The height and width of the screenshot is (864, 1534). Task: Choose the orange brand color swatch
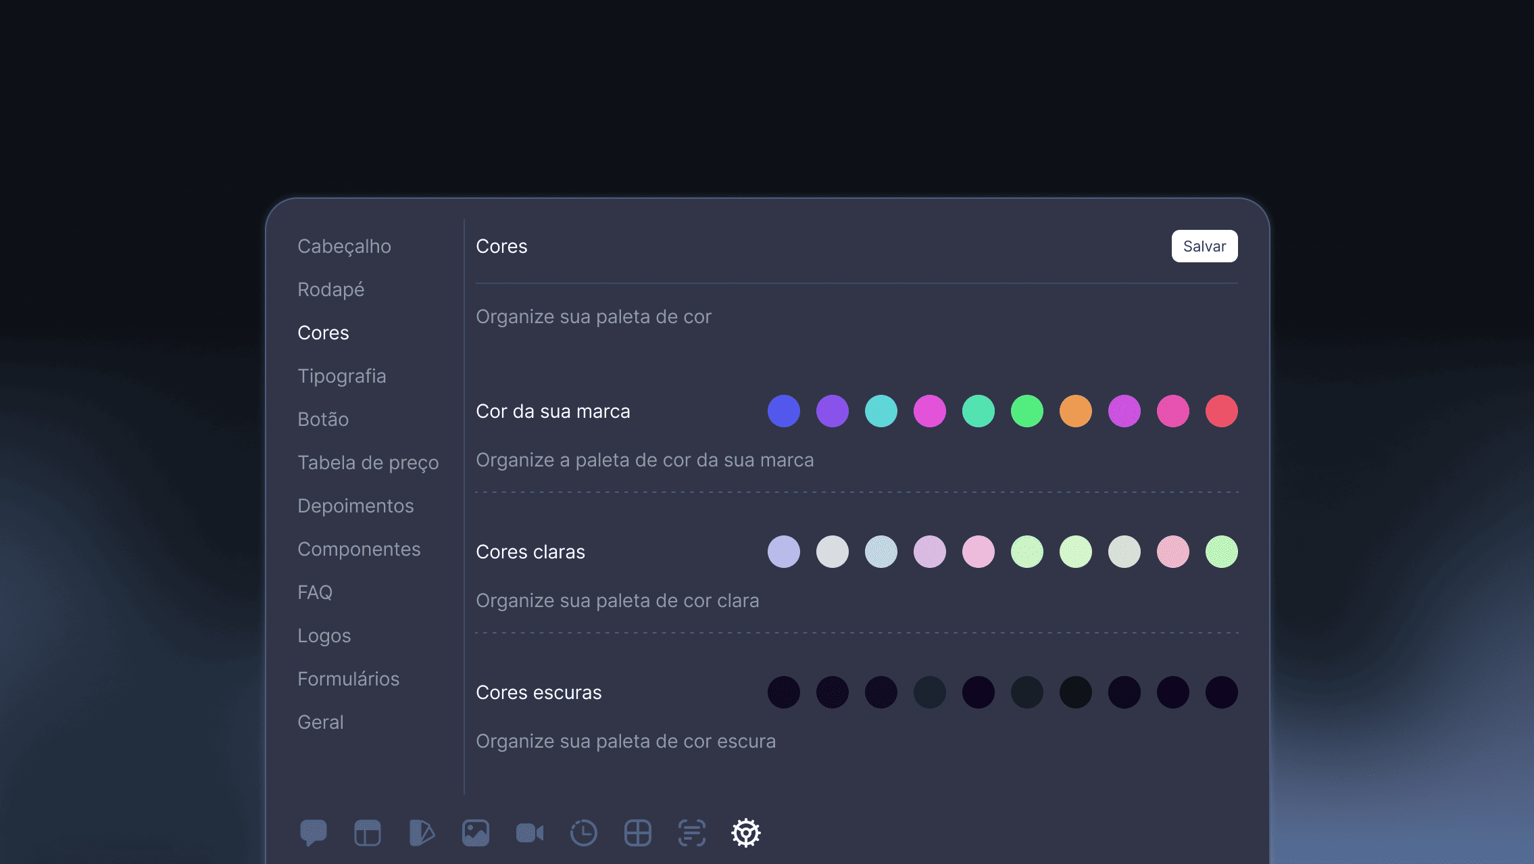coord(1076,411)
